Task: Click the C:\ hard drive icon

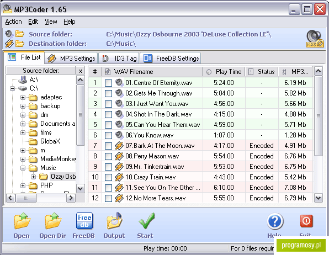Action: point(23,88)
